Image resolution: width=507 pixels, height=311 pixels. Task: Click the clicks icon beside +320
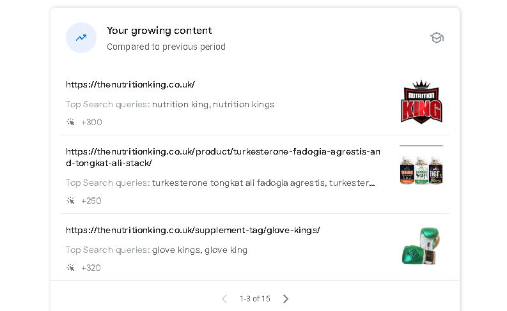(70, 268)
